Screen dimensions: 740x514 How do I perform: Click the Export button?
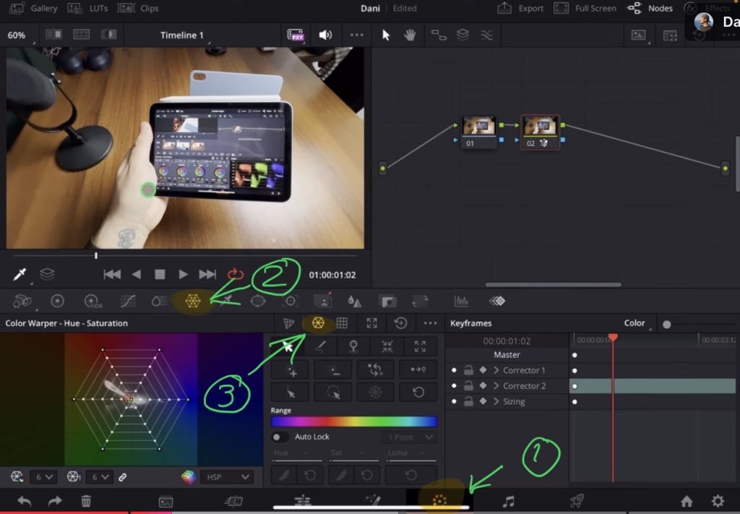tap(521, 9)
